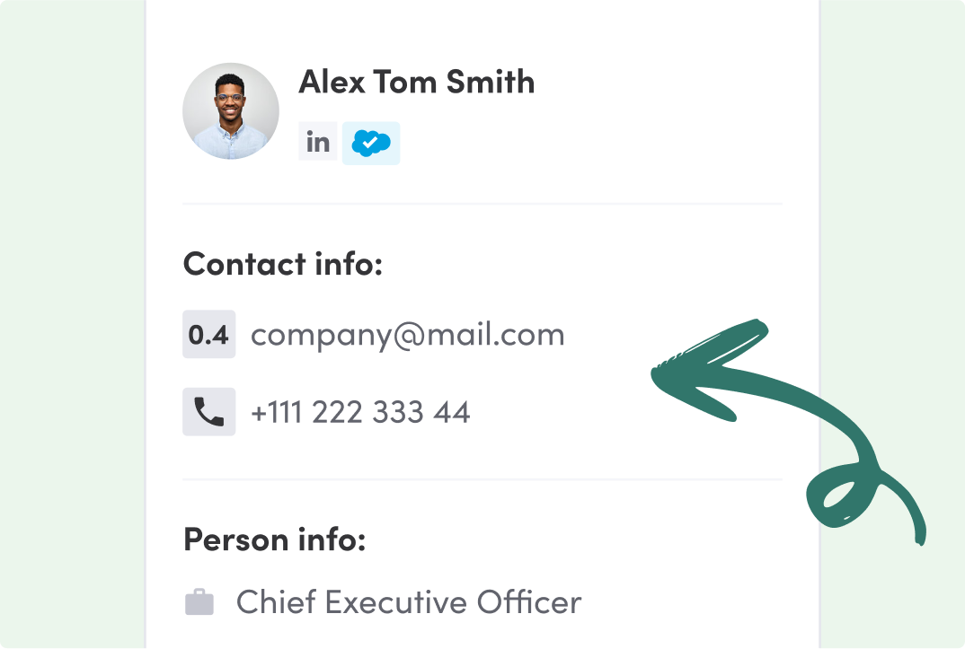Click the phone number +111 222 333 44
The image size is (965, 649).
click(360, 412)
